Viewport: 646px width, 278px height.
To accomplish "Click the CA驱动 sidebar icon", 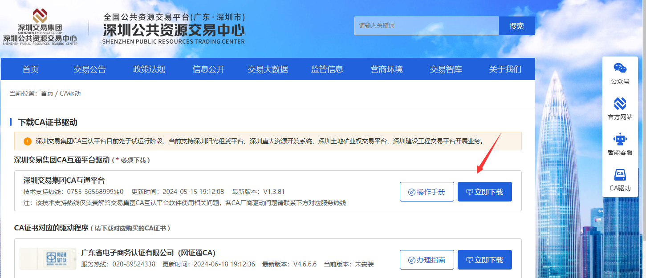I will [x=620, y=175].
